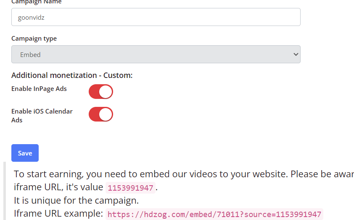Turn off Enable iOS Calendar Ads switch
This screenshot has width=354, height=220.
100,114
